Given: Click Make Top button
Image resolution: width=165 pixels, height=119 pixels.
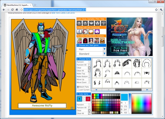Looking at the screenshot, I should [84, 74].
